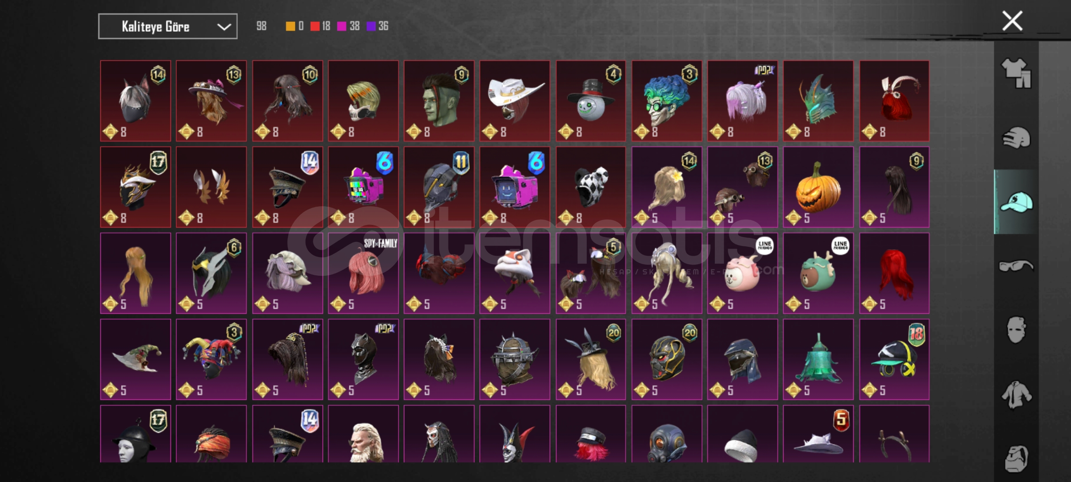Open the backpack category icon
The height and width of the screenshot is (482, 1071).
click(x=1016, y=458)
